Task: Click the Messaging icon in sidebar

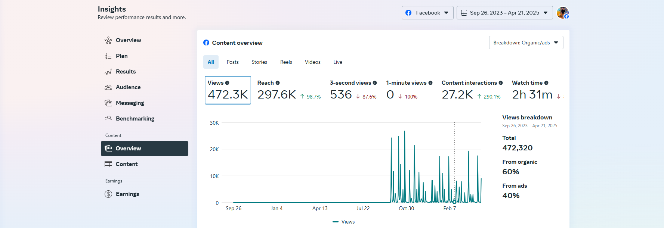Action: 108,103
